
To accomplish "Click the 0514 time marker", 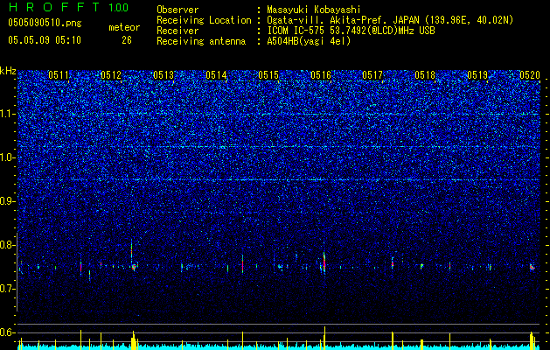I will click(x=216, y=75).
